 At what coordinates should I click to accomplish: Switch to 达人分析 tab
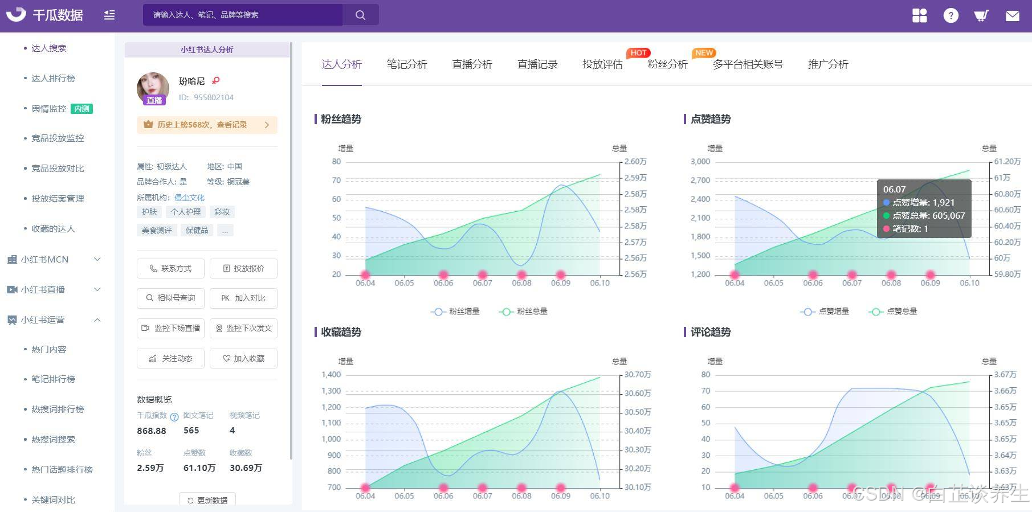coord(342,64)
